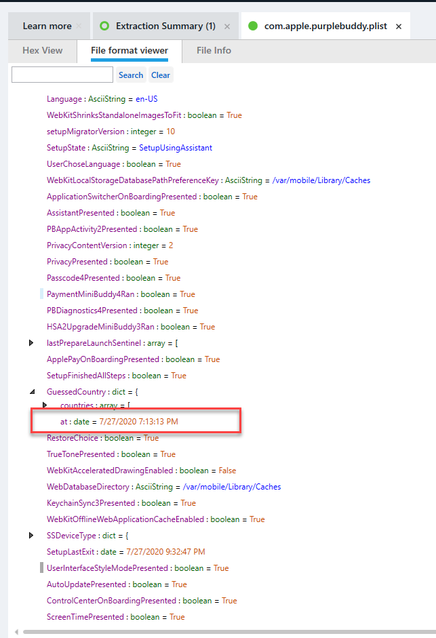Close the com.apple.purplebuddy.plist tab

(x=399, y=26)
